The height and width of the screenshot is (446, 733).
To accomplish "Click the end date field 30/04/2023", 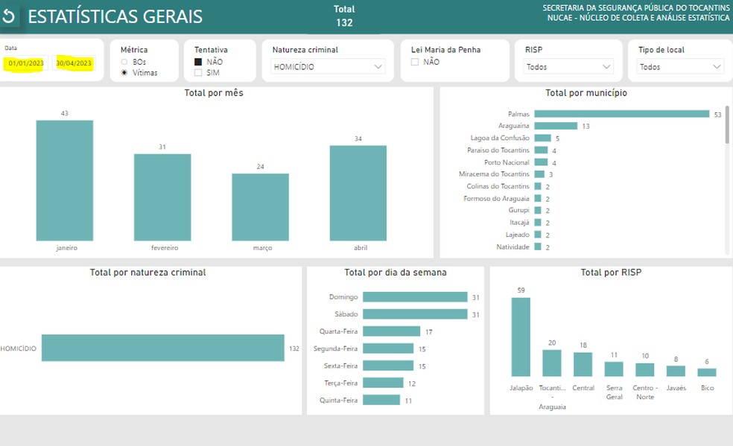I will click(x=74, y=63).
